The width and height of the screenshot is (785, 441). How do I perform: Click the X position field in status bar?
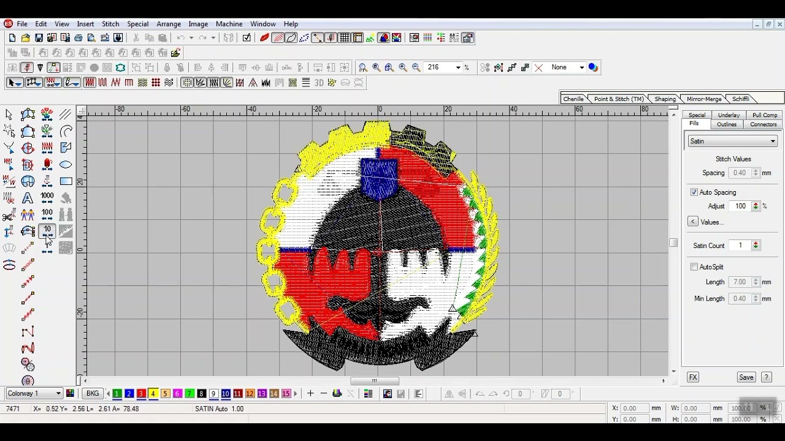[634, 409]
